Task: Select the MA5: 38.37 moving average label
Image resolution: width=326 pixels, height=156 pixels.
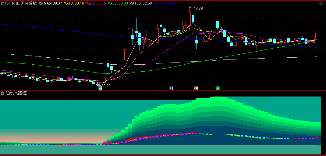Action: [x=53, y=4]
